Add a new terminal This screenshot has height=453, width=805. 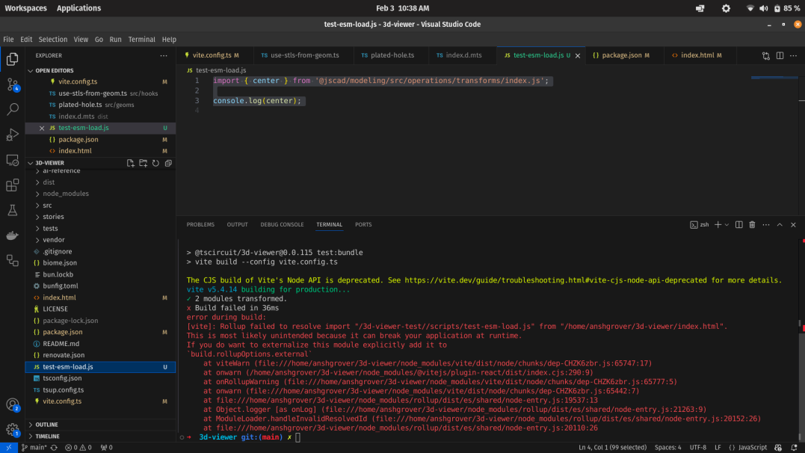pyautogui.click(x=718, y=224)
